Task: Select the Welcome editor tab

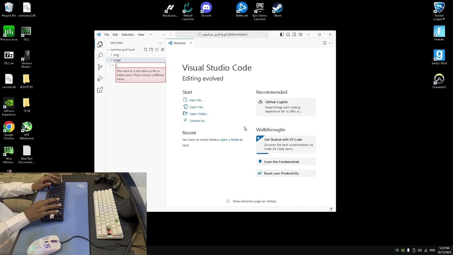Action: click(179, 43)
